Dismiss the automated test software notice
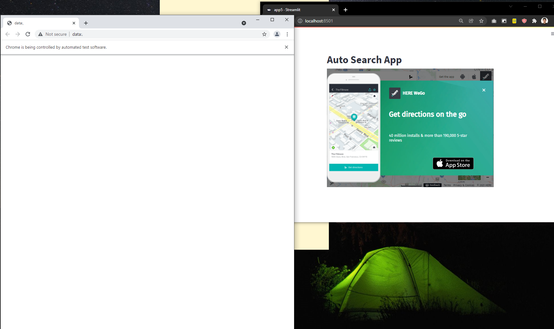This screenshot has width=554, height=329. pos(286,47)
